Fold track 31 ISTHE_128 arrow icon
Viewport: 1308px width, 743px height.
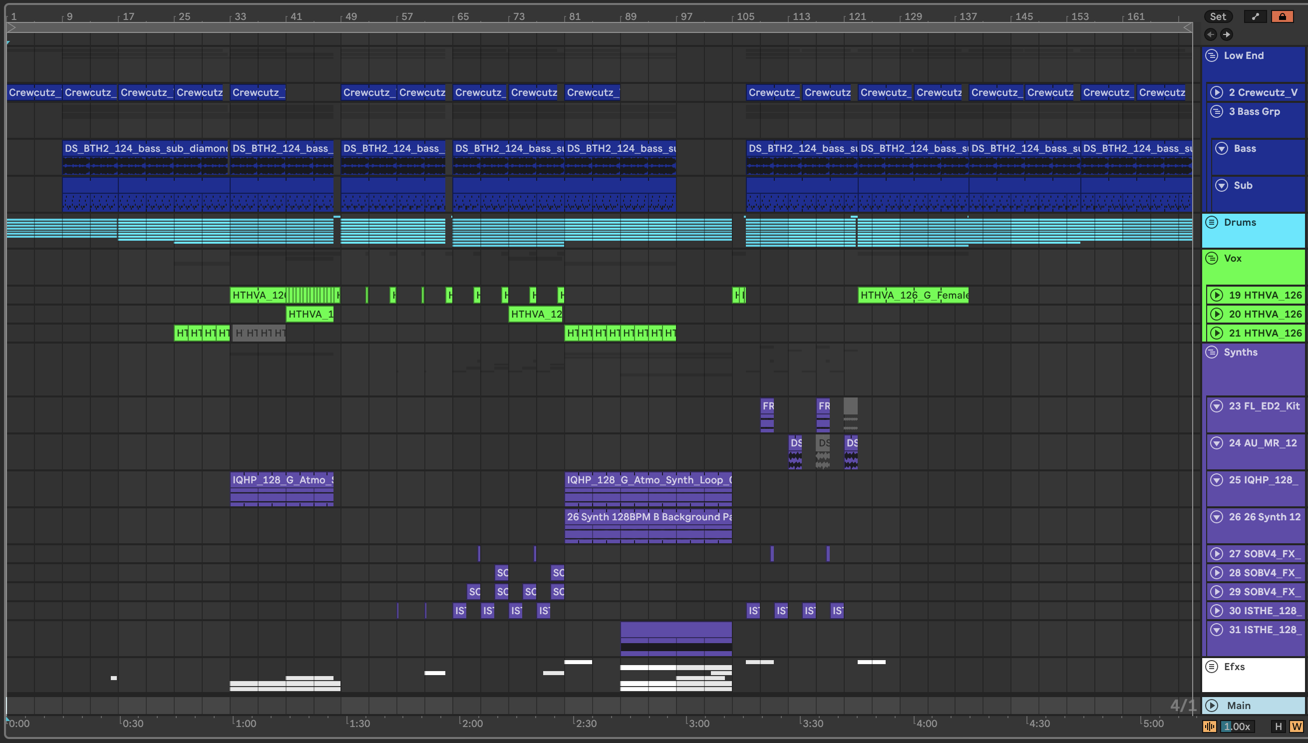click(x=1217, y=630)
